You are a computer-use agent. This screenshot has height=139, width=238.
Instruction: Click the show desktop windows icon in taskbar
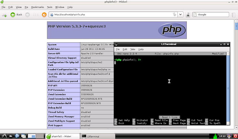pos(23,136)
